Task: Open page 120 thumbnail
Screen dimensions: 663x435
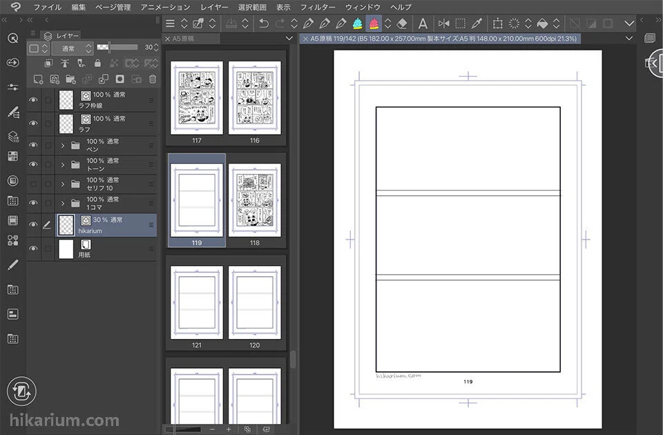Action: (255, 302)
